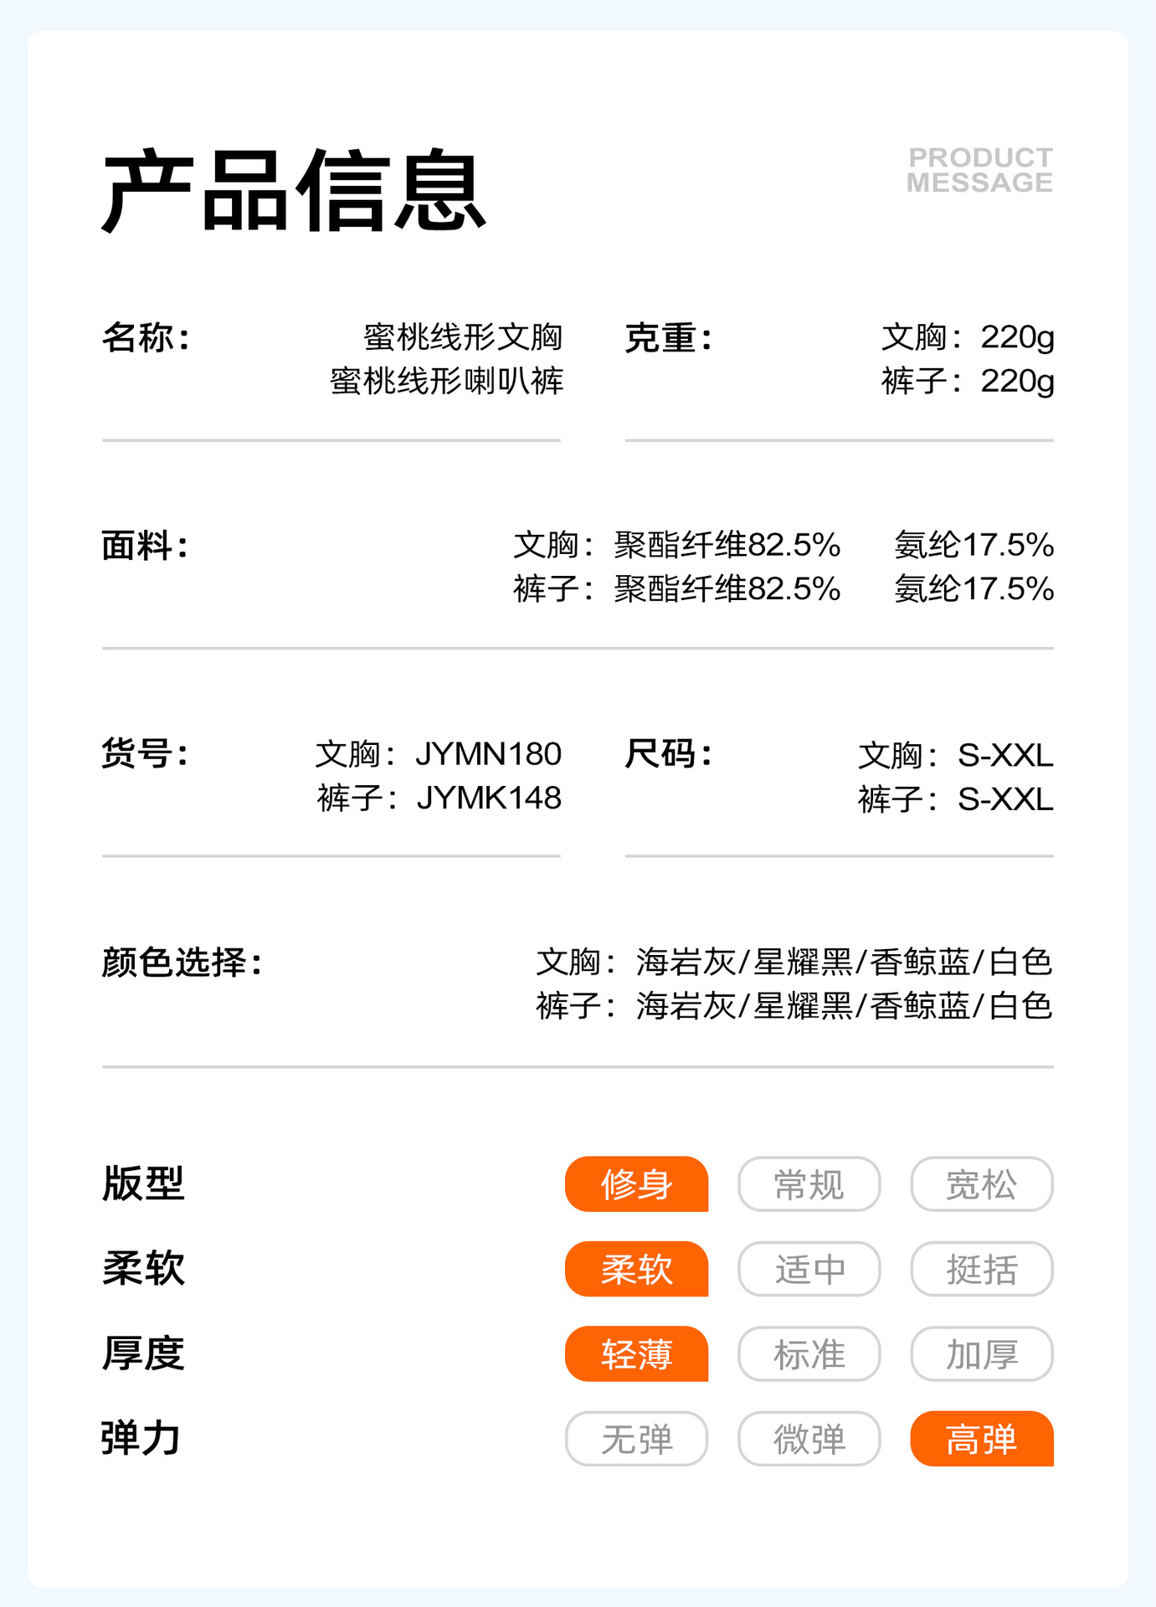Select the 无弹 elasticity option

point(636,1439)
